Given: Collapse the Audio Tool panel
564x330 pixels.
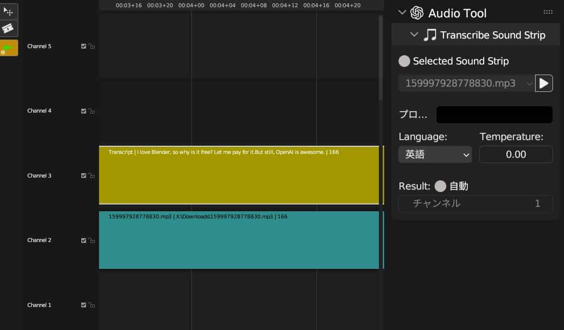Looking at the screenshot, I should pyautogui.click(x=402, y=13).
